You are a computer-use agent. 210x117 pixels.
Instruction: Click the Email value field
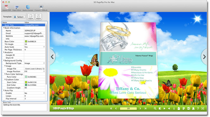pos(34,33)
